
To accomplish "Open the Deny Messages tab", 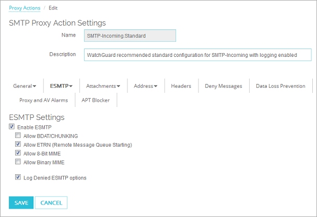I will pyautogui.click(x=223, y=86).
